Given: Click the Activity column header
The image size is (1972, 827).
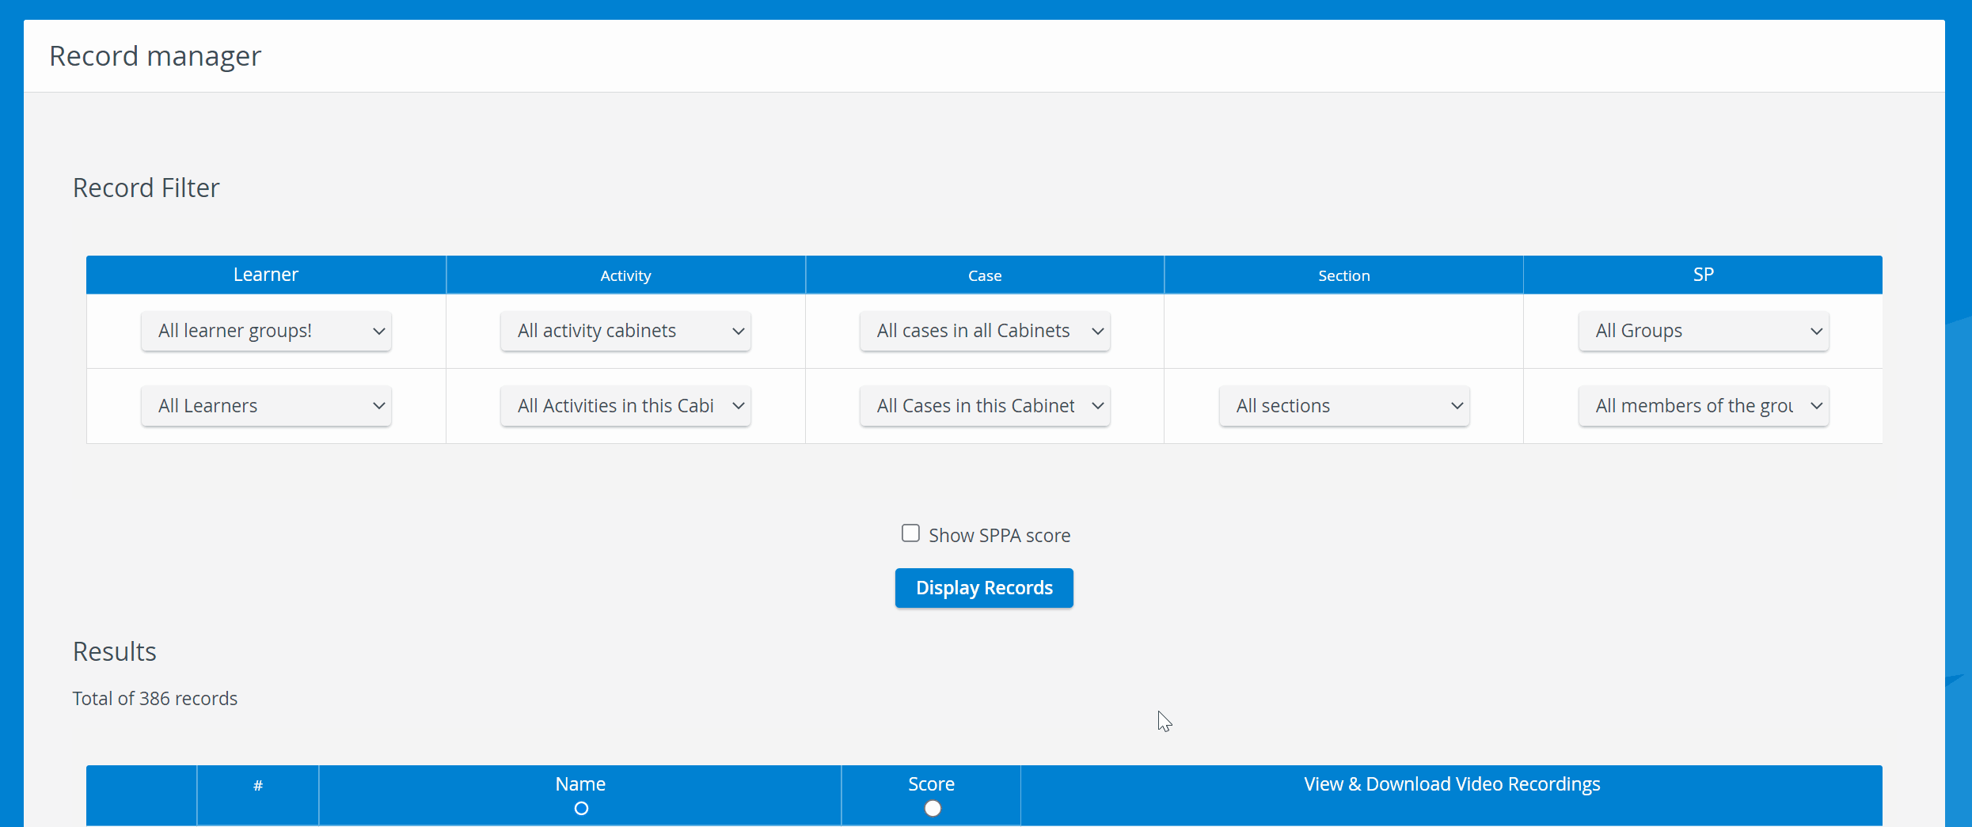Looking at the screenshot, I should 625,275.
